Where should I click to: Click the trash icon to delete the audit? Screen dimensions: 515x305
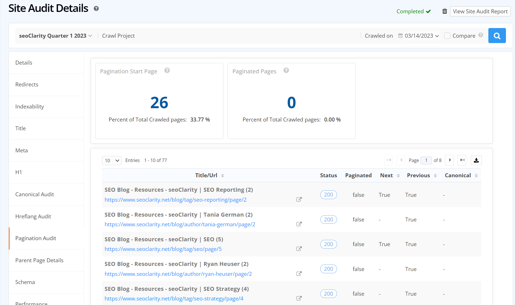(x=444, y=11)
